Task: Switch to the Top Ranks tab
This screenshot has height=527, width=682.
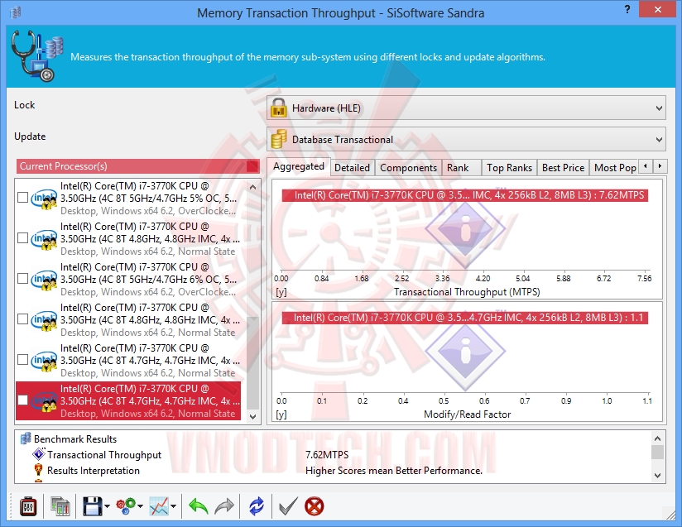Action: click(509, 168)
